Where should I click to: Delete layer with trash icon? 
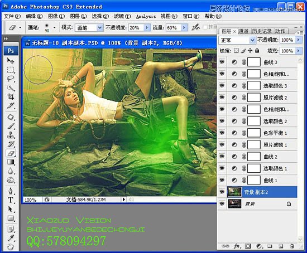[x=292, y=246]
